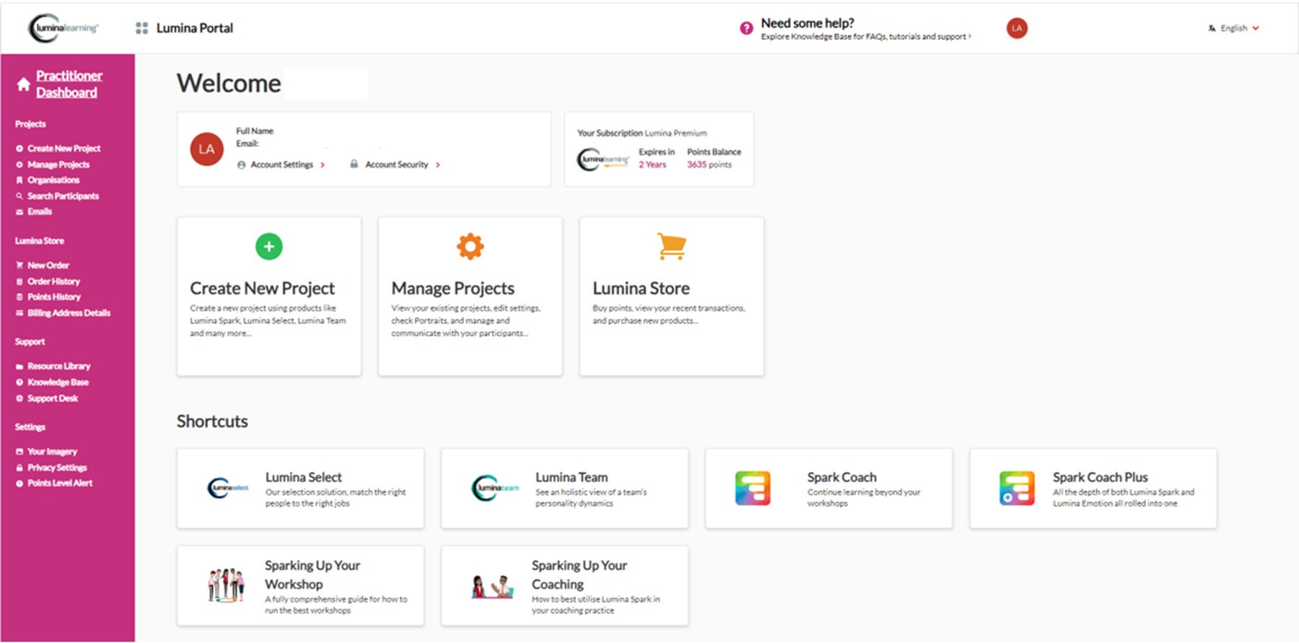1299x643 pixels.
Task: Click the 3635 points balance
Action: [x=709, y=165]
